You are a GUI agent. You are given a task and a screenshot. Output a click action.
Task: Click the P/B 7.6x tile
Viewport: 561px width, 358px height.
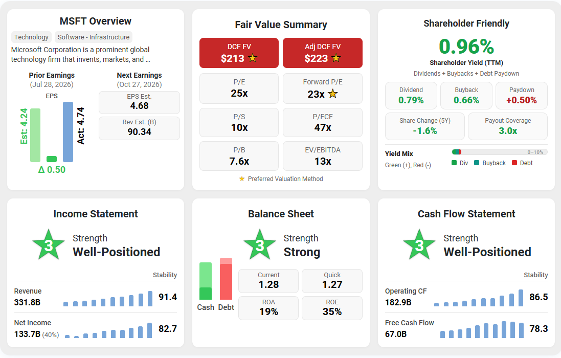(239, 156)
